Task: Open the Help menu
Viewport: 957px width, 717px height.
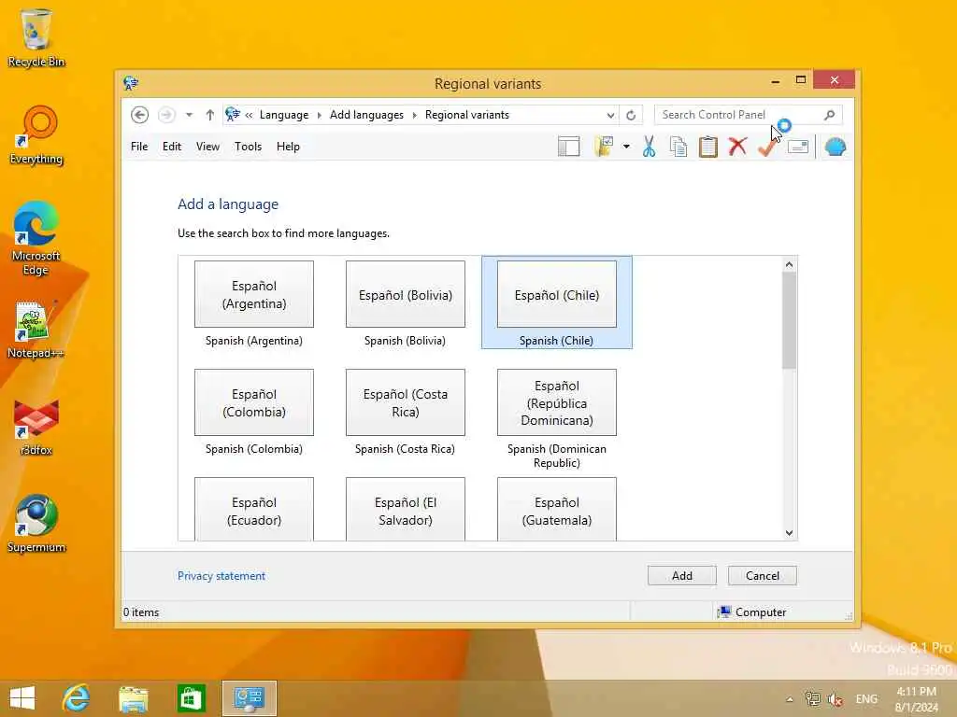Action: pyautogui.click(x=288, y=147)
